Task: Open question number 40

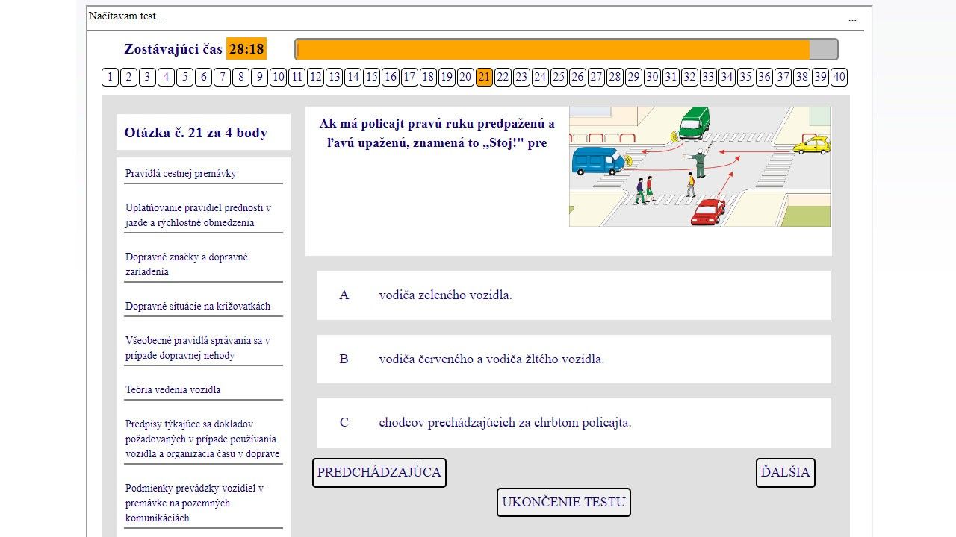Action: tap(839, 77)
